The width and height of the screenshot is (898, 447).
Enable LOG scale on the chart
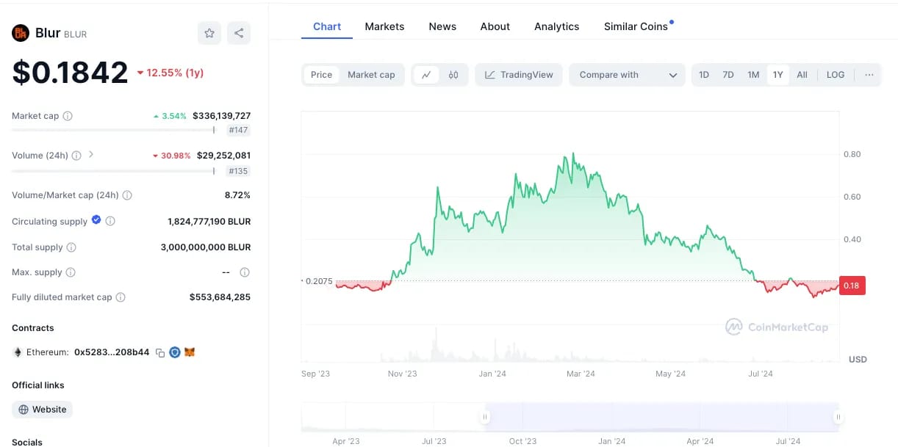point(836,75)
